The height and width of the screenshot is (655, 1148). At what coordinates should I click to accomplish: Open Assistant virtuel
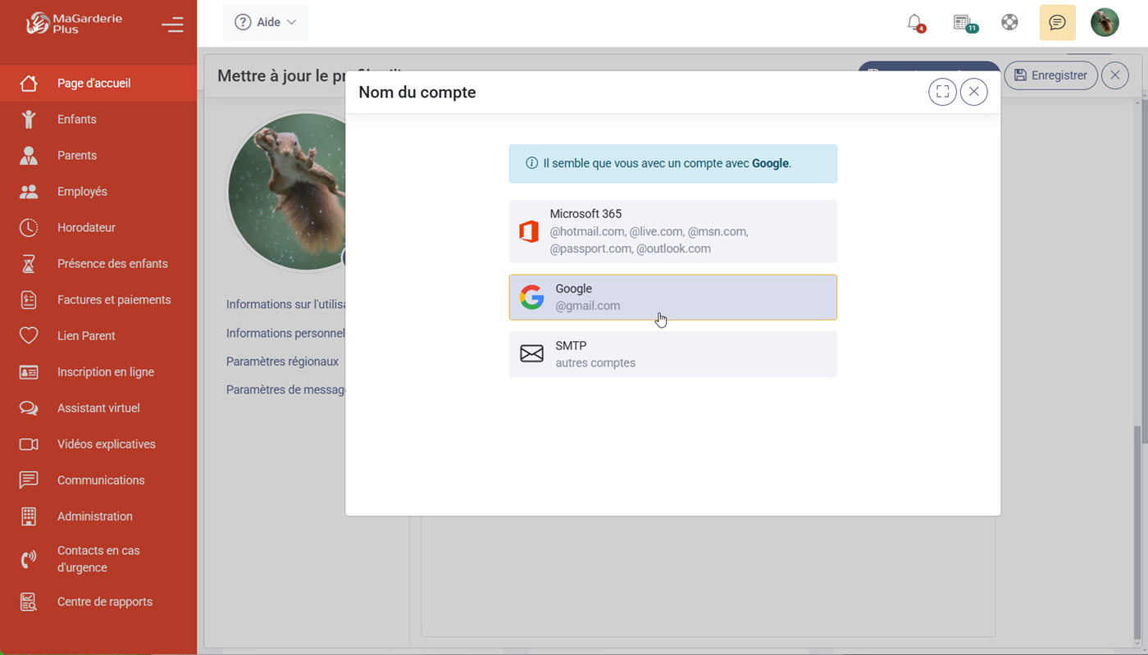click(98, 407)
